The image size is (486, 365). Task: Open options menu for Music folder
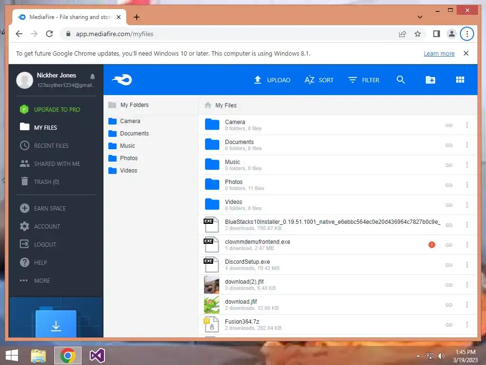[467, 165]
